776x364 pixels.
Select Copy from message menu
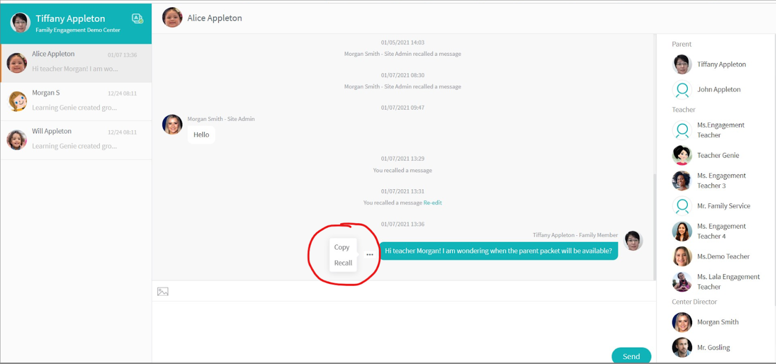(x=342, y=247)
